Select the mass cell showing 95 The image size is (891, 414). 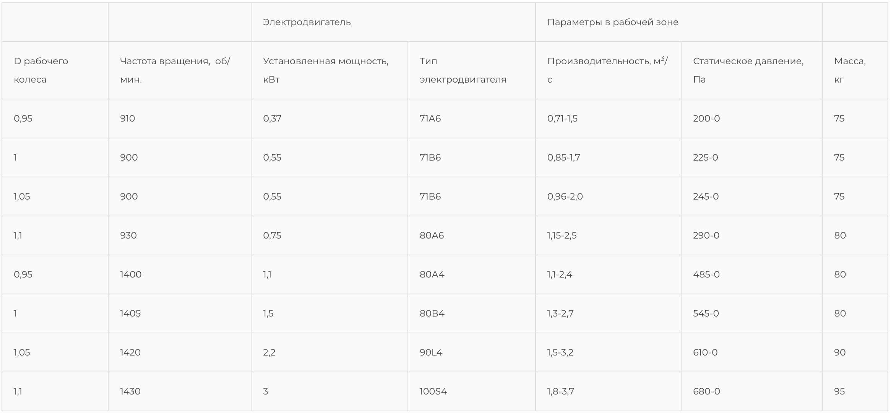click(839, 391)
